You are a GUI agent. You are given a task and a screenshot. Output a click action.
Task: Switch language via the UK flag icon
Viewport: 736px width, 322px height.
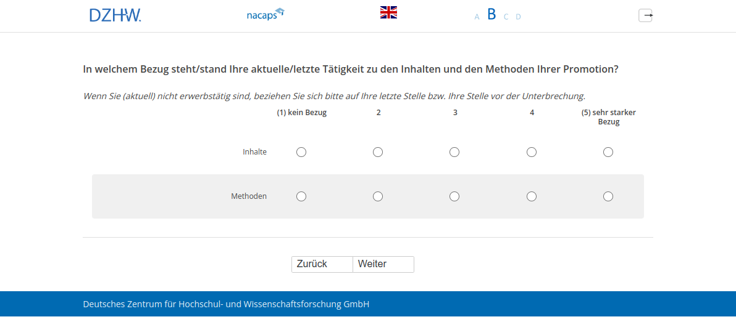388,12
